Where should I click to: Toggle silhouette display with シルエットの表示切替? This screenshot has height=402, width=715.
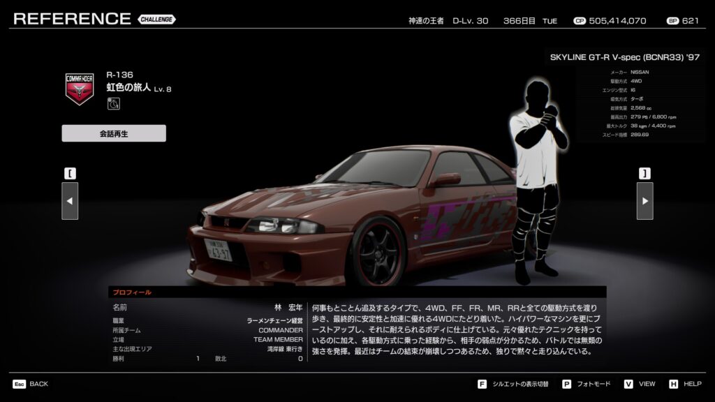point(521,384)
